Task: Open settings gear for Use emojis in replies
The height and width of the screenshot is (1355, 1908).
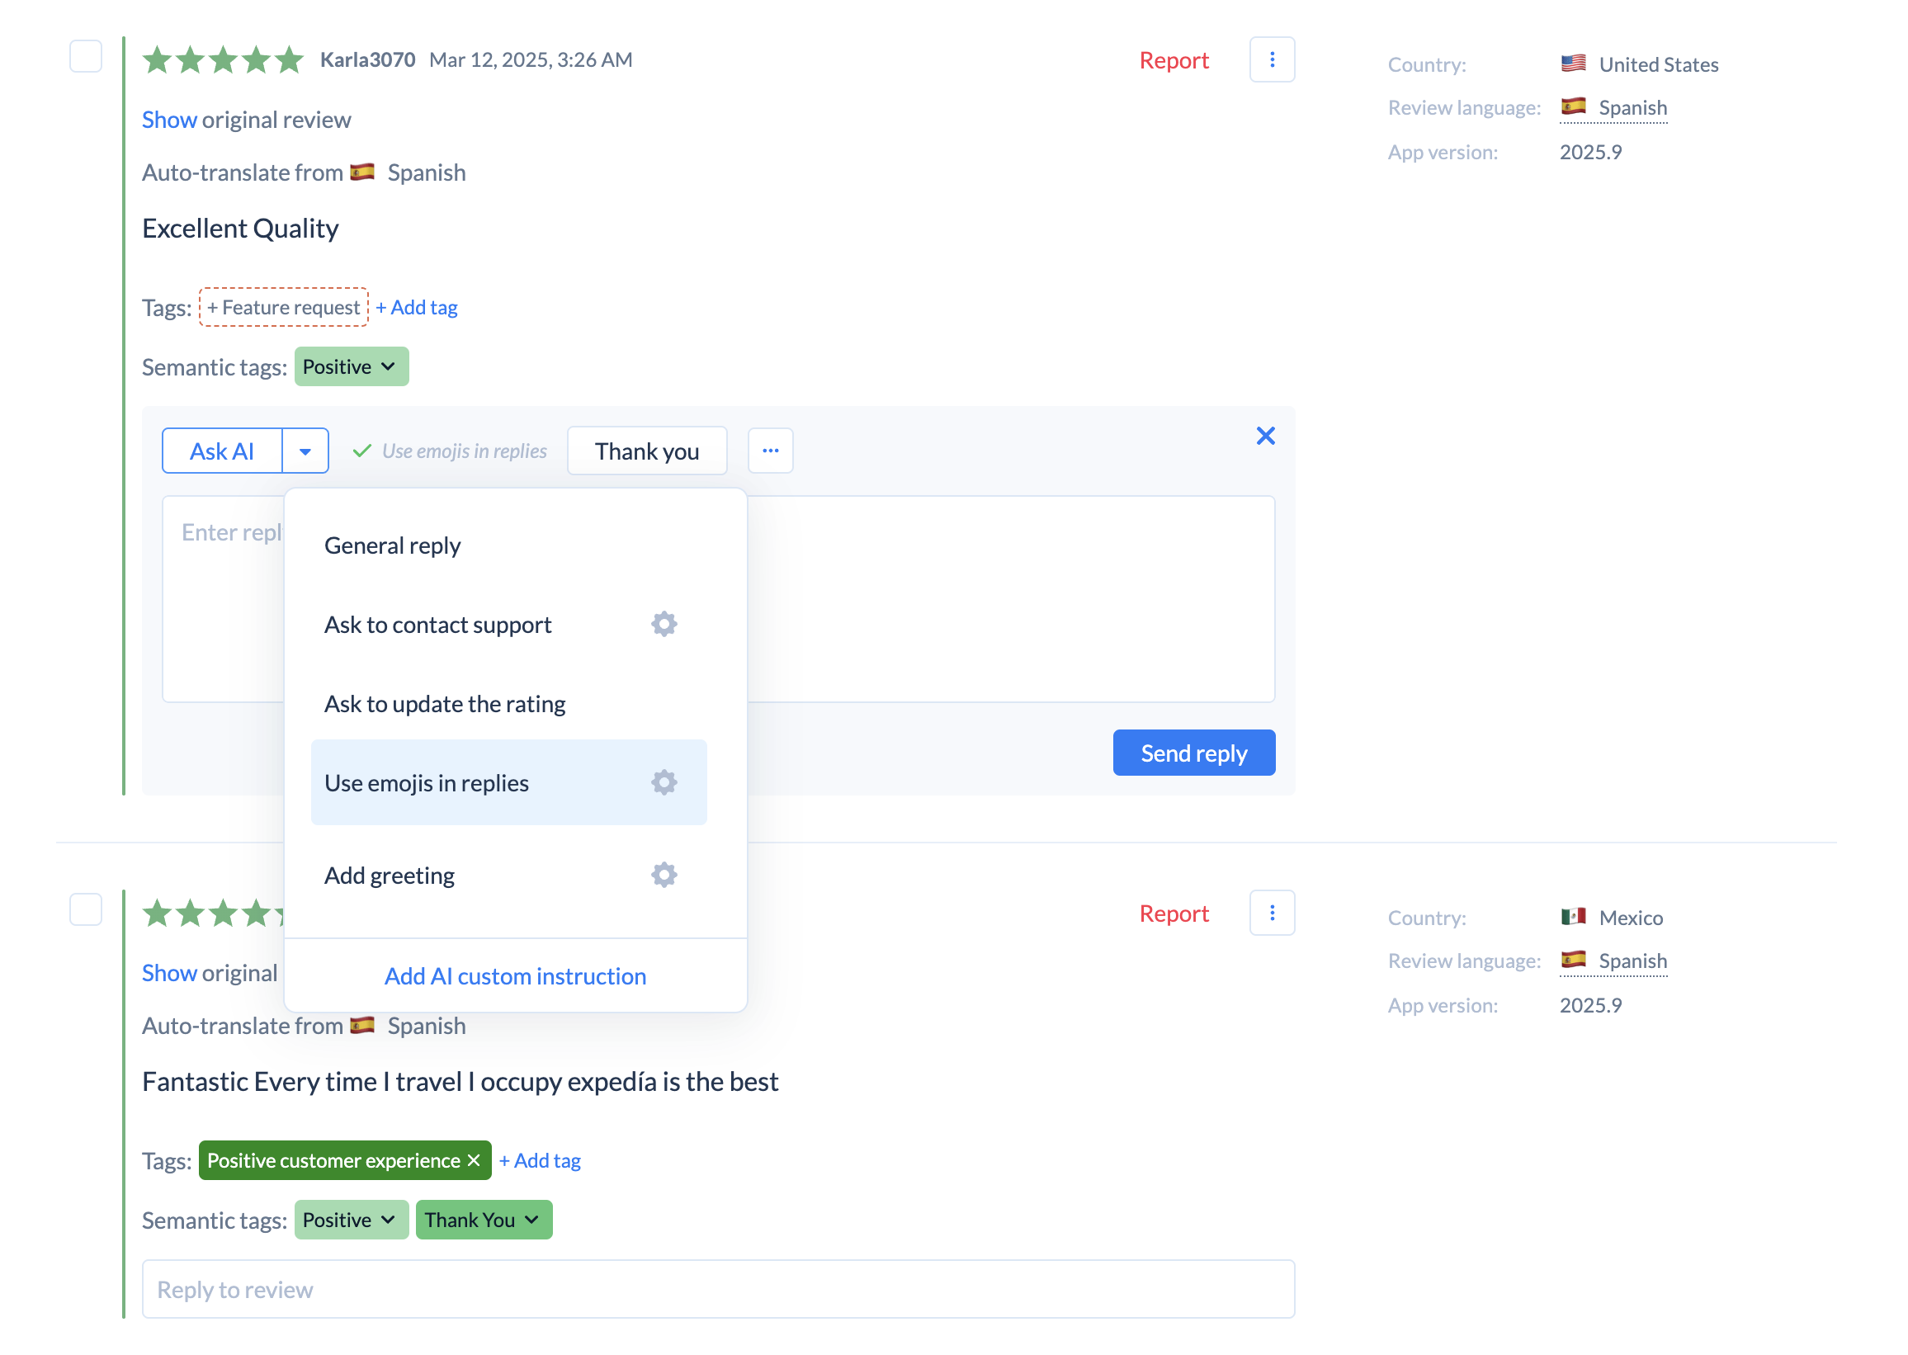Action: (664, 782)
